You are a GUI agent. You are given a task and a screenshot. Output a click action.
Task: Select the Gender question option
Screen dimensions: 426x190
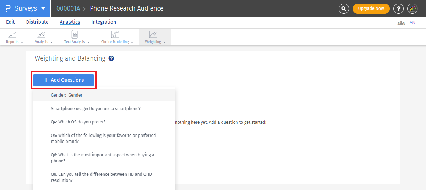point(67,95)
